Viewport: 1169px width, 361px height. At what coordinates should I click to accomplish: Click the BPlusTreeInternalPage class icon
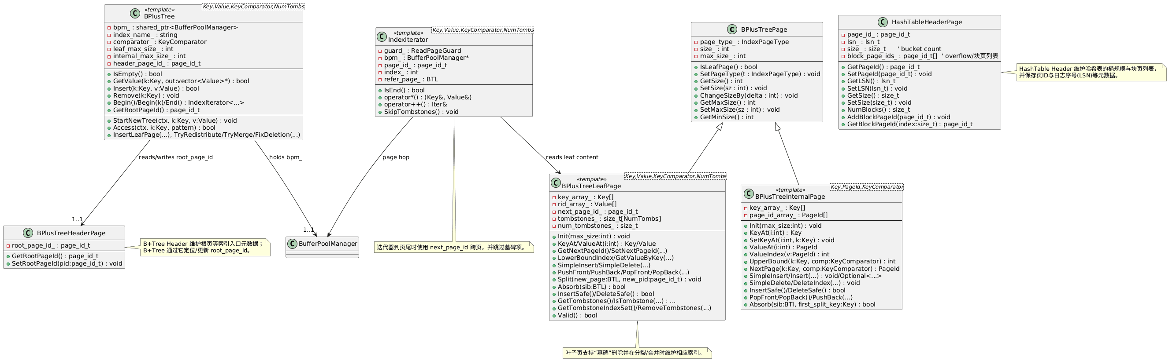point(749,193)
